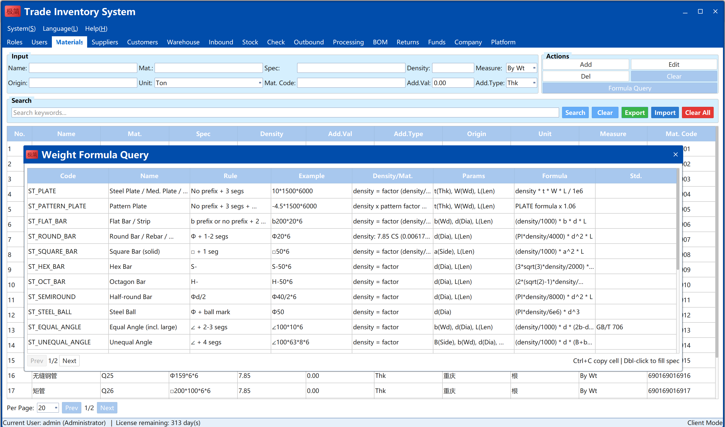Close the Weight Formula Query dialog
Screen dimensions: 725x427
pos(675,154)
